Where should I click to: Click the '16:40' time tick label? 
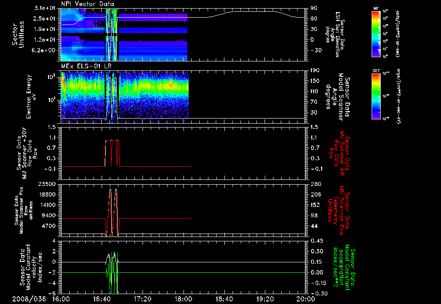[x=102, y=299]
